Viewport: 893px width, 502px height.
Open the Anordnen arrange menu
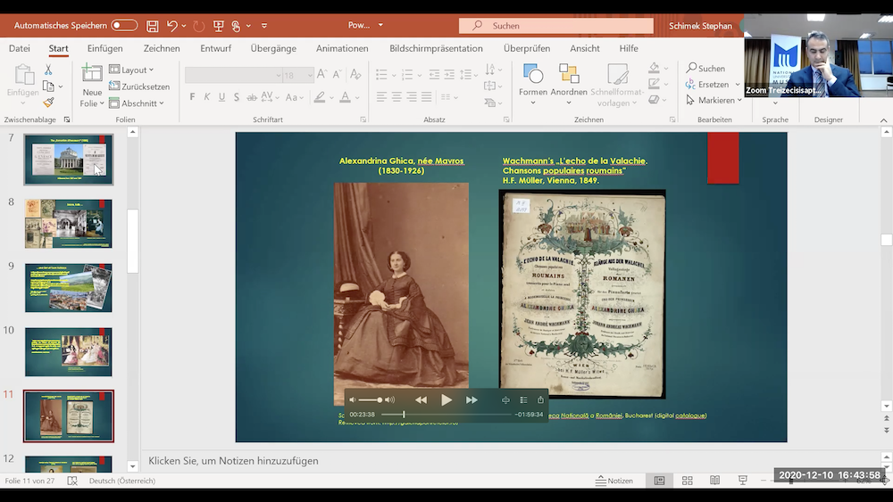[568, 85]
